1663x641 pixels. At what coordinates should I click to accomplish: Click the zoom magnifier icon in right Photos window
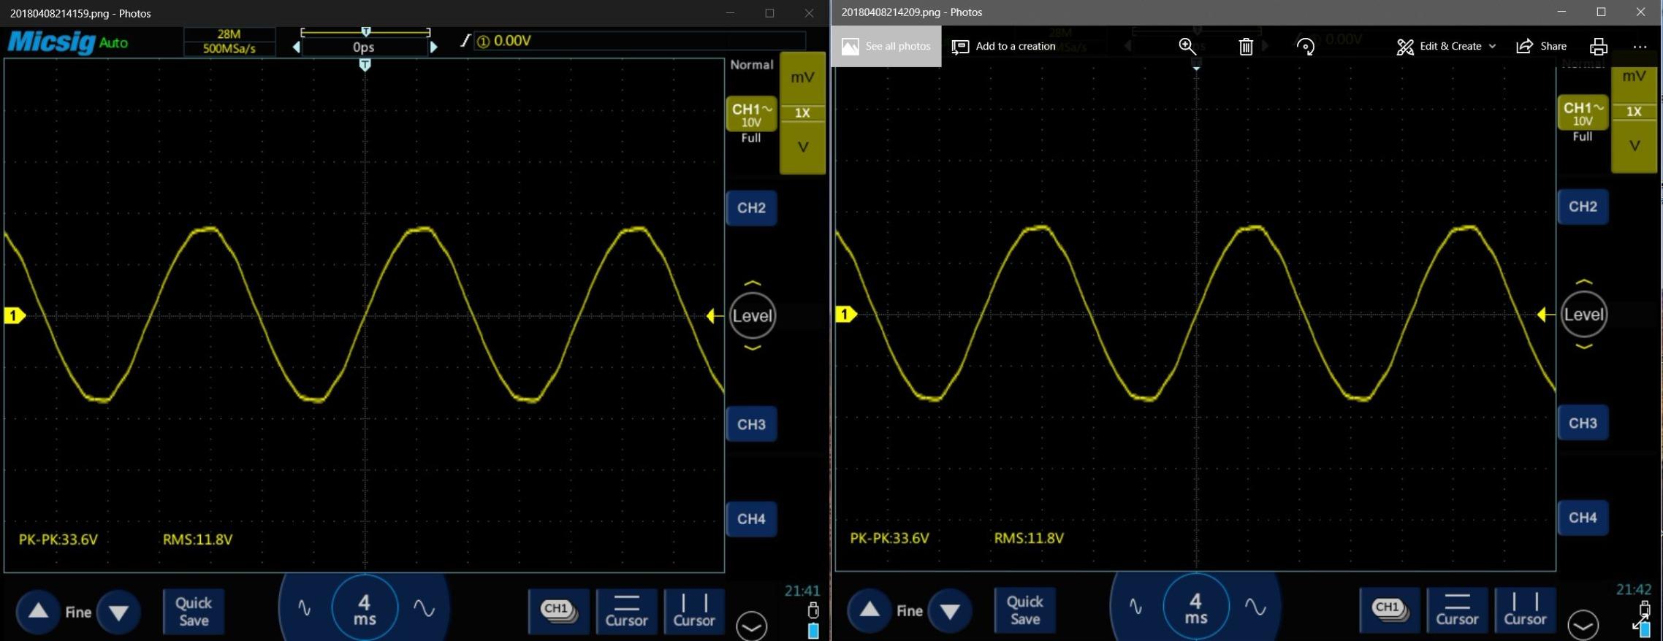click(1187, 47)
